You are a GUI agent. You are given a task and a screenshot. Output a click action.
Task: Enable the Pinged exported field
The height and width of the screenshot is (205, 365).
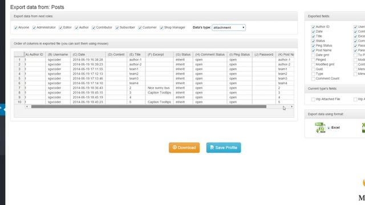pos(313,60)
